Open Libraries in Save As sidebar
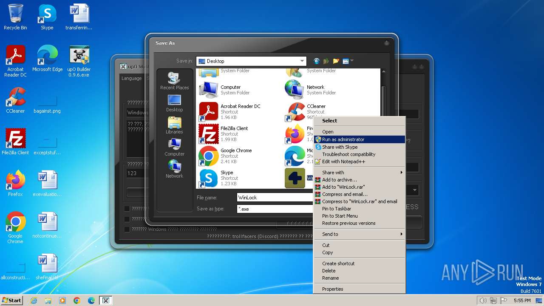Screen dimensions: 544x306 coord(174,125)
